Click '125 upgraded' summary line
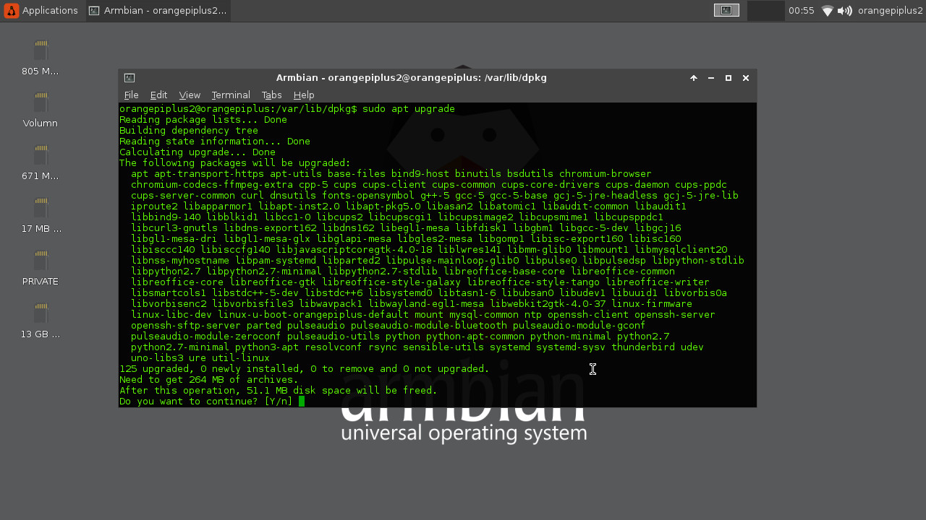Viewport: 926px width, 520px height. [305, 369]
